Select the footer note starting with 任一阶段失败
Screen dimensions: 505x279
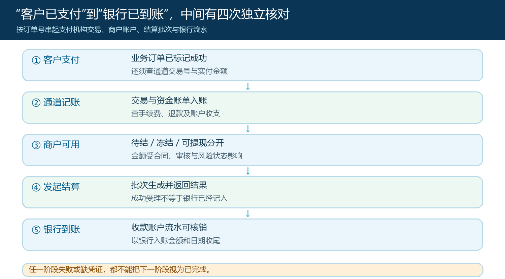click(120, 270)
